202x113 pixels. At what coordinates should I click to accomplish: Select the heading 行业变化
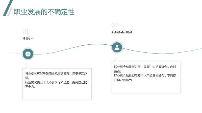[x=28, y=39]
